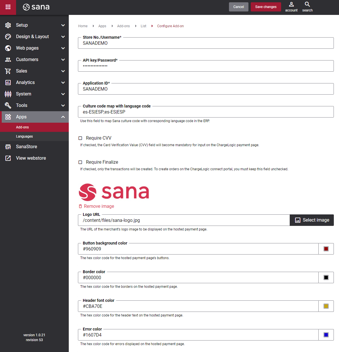Open the Add-ons submenu item
This screenshot has width=339, height=352.
point(34,127)
